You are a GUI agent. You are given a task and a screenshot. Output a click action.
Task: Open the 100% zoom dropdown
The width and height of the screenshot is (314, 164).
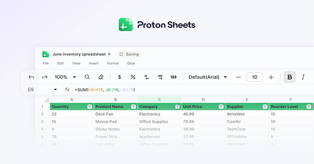pyautogui.click(x=74, y=77)
